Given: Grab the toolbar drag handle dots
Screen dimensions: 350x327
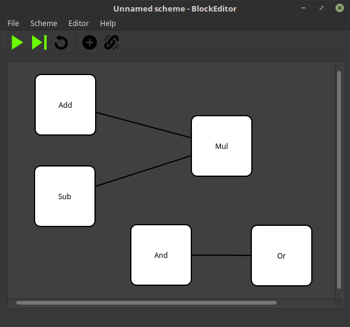Looking at the screenshot, I should (x=4, y=42).
